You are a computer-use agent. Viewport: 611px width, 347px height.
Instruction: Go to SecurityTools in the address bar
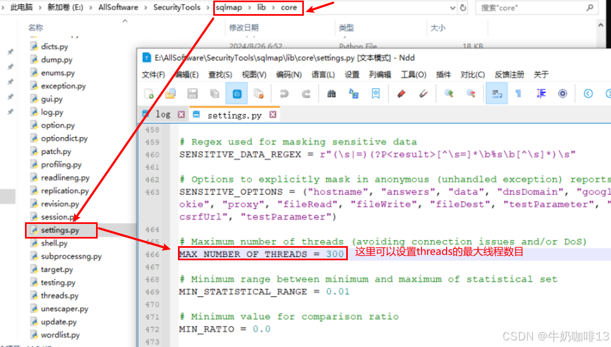click(x=177, y=8)
